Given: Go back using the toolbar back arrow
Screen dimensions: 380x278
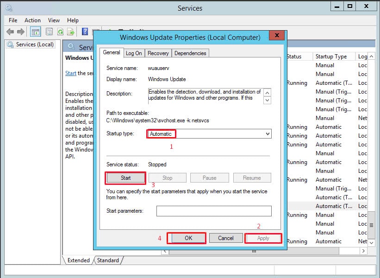Looking at the screenshot, I should coord(10,32).
